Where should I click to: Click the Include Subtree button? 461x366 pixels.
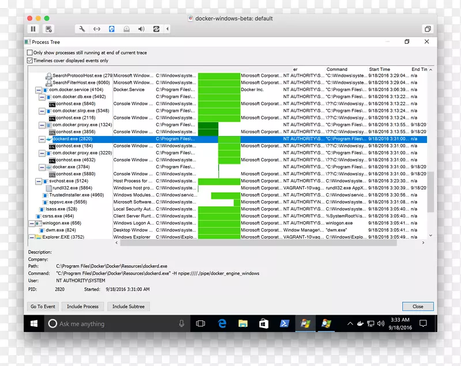(128, 306)
